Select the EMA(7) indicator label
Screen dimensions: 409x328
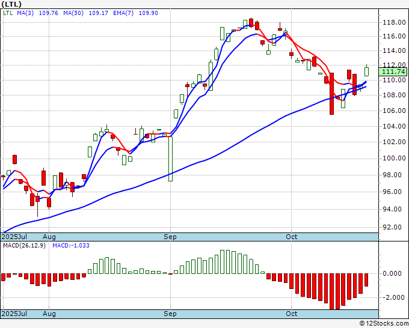123,13
